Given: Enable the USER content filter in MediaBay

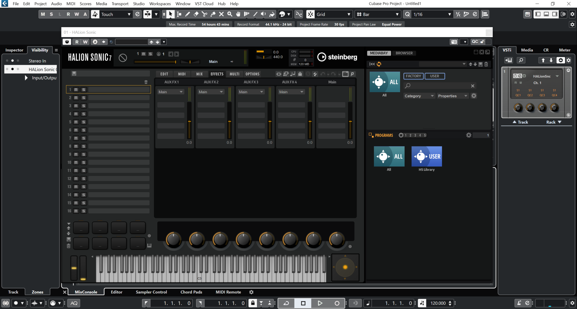Looking at the screenshot, I should [434, 76].
